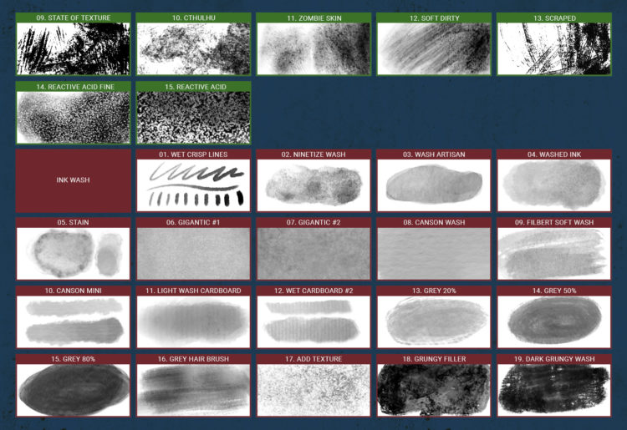
Task: Choose the Grey 20% brush thumbnail
Action: 434,321
